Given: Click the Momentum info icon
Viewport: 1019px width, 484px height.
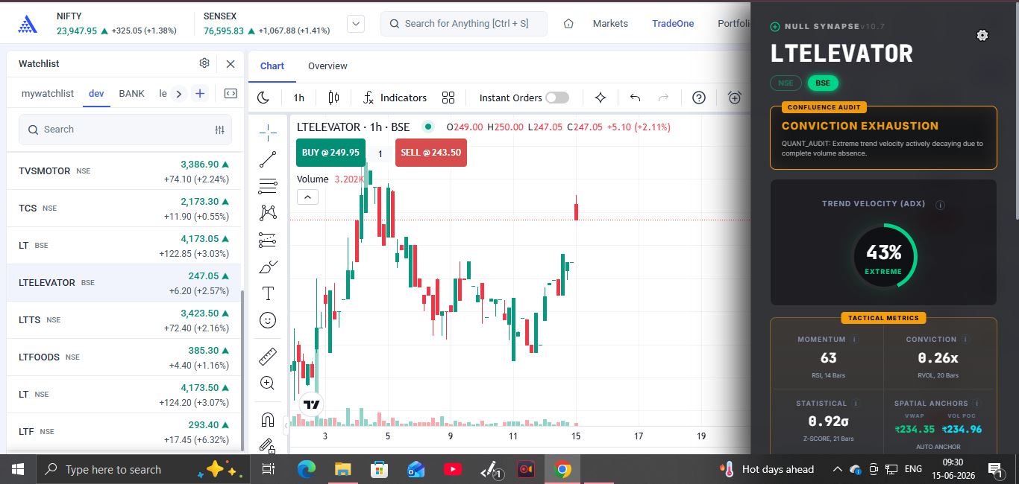Looking at the screenshot, I should point(855,339).
